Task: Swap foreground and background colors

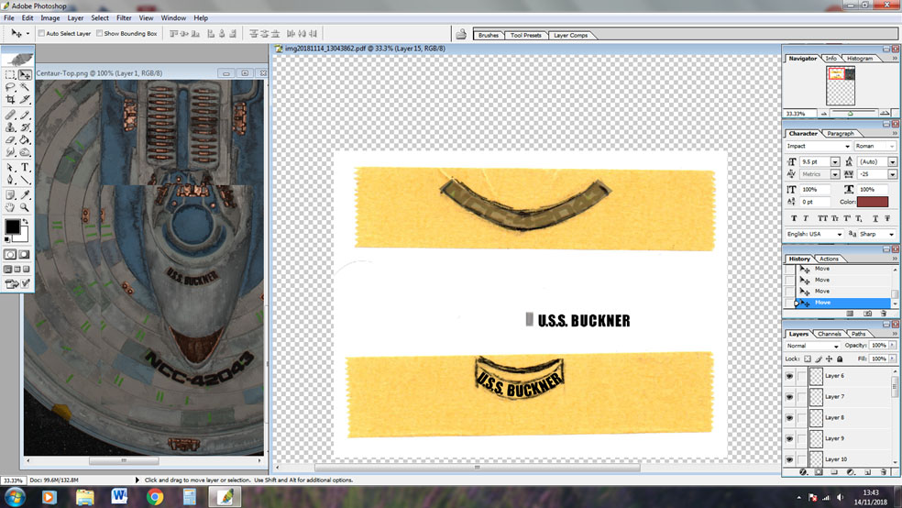Action: [x=26, y=222]
